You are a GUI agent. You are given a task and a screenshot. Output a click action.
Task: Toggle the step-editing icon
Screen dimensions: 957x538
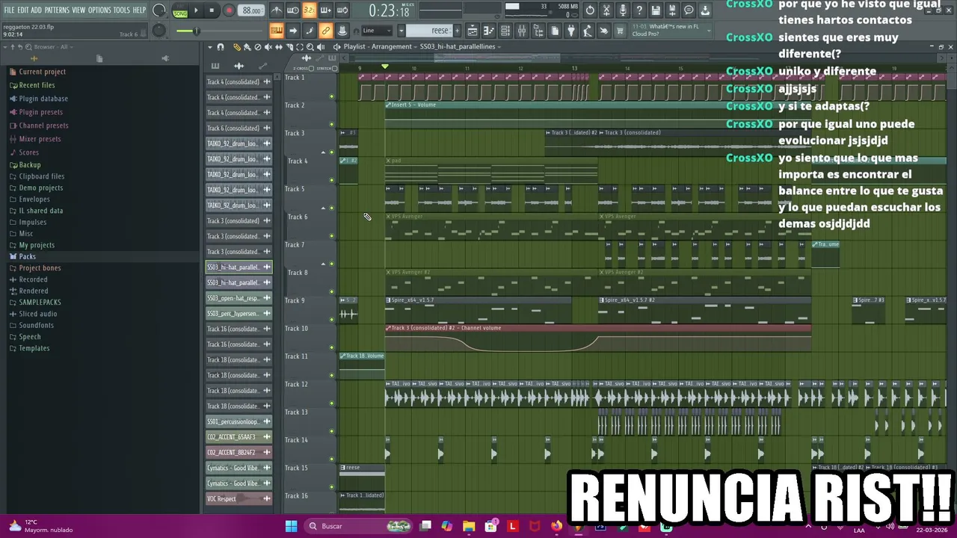tap(310, 31)
